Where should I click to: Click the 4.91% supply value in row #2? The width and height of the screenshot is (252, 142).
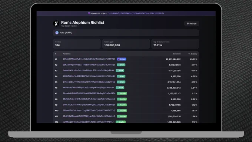point(194,65)
